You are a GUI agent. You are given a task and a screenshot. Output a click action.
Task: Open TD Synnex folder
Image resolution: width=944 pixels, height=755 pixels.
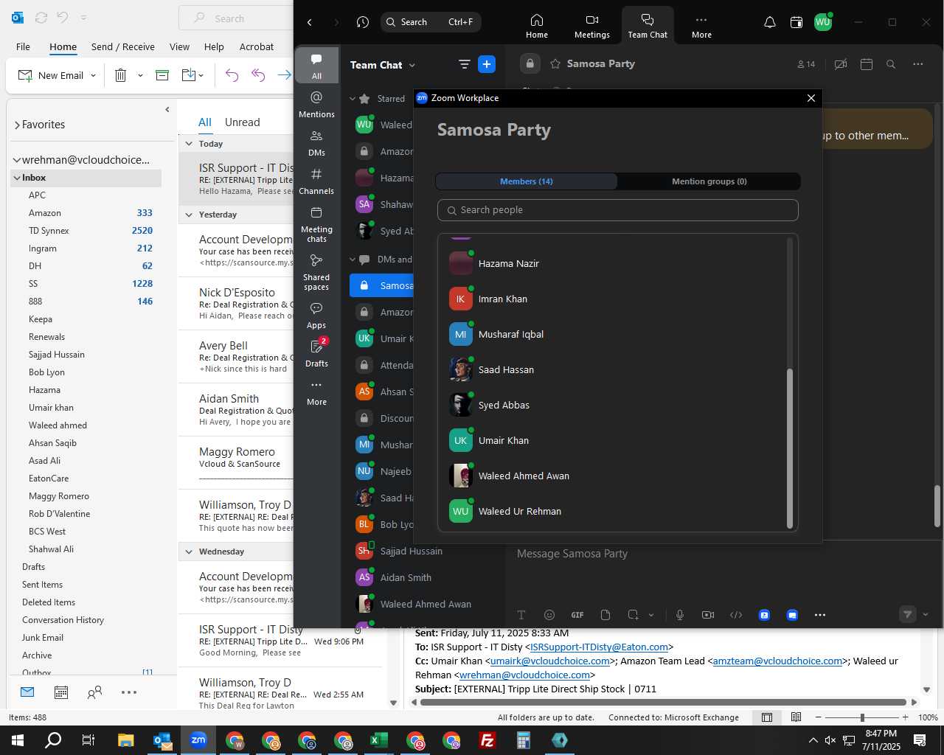(49, 231)
